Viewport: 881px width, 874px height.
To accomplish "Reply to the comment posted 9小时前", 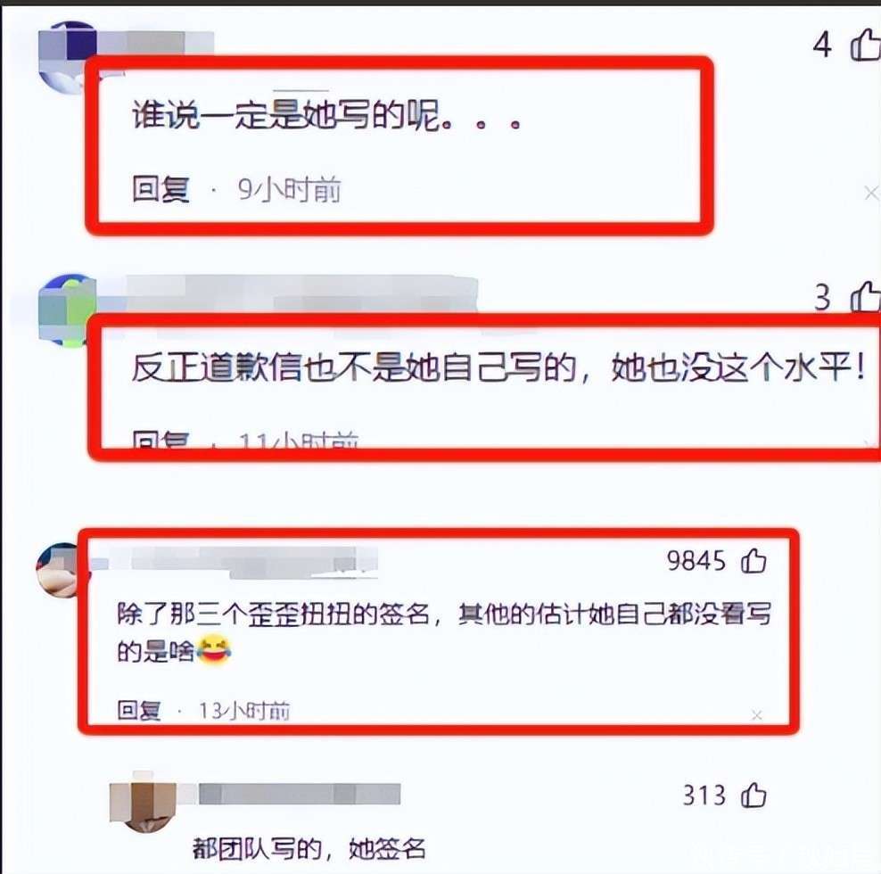I will pyautogui.click(x=161, y=189).
